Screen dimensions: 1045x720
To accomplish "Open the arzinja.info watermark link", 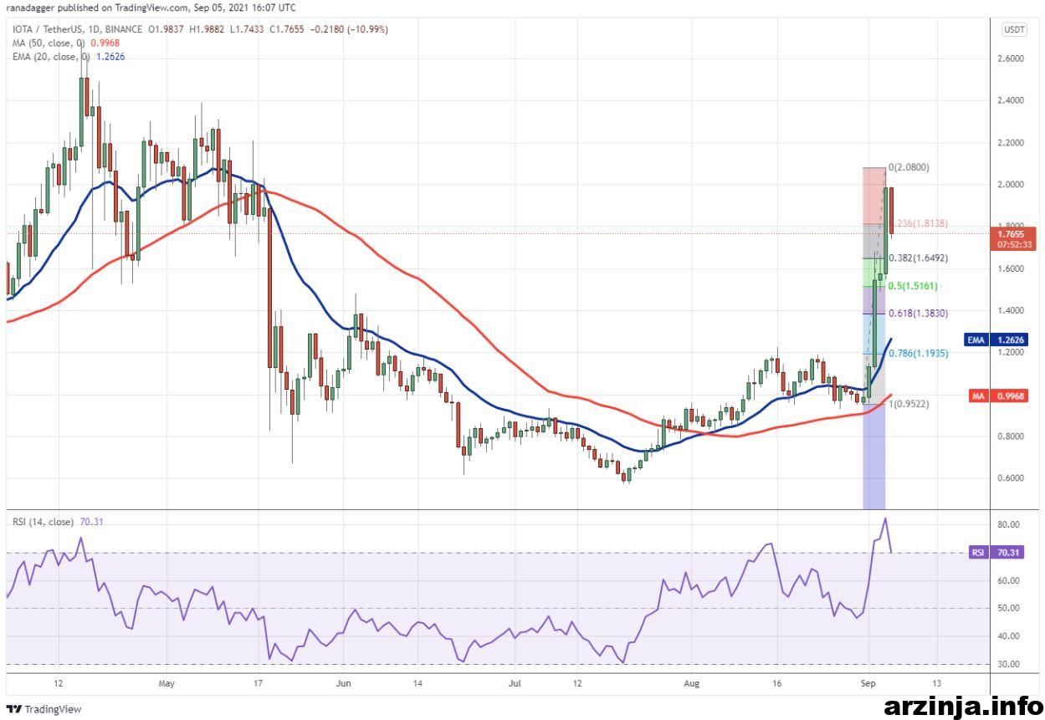I will 962,706.
